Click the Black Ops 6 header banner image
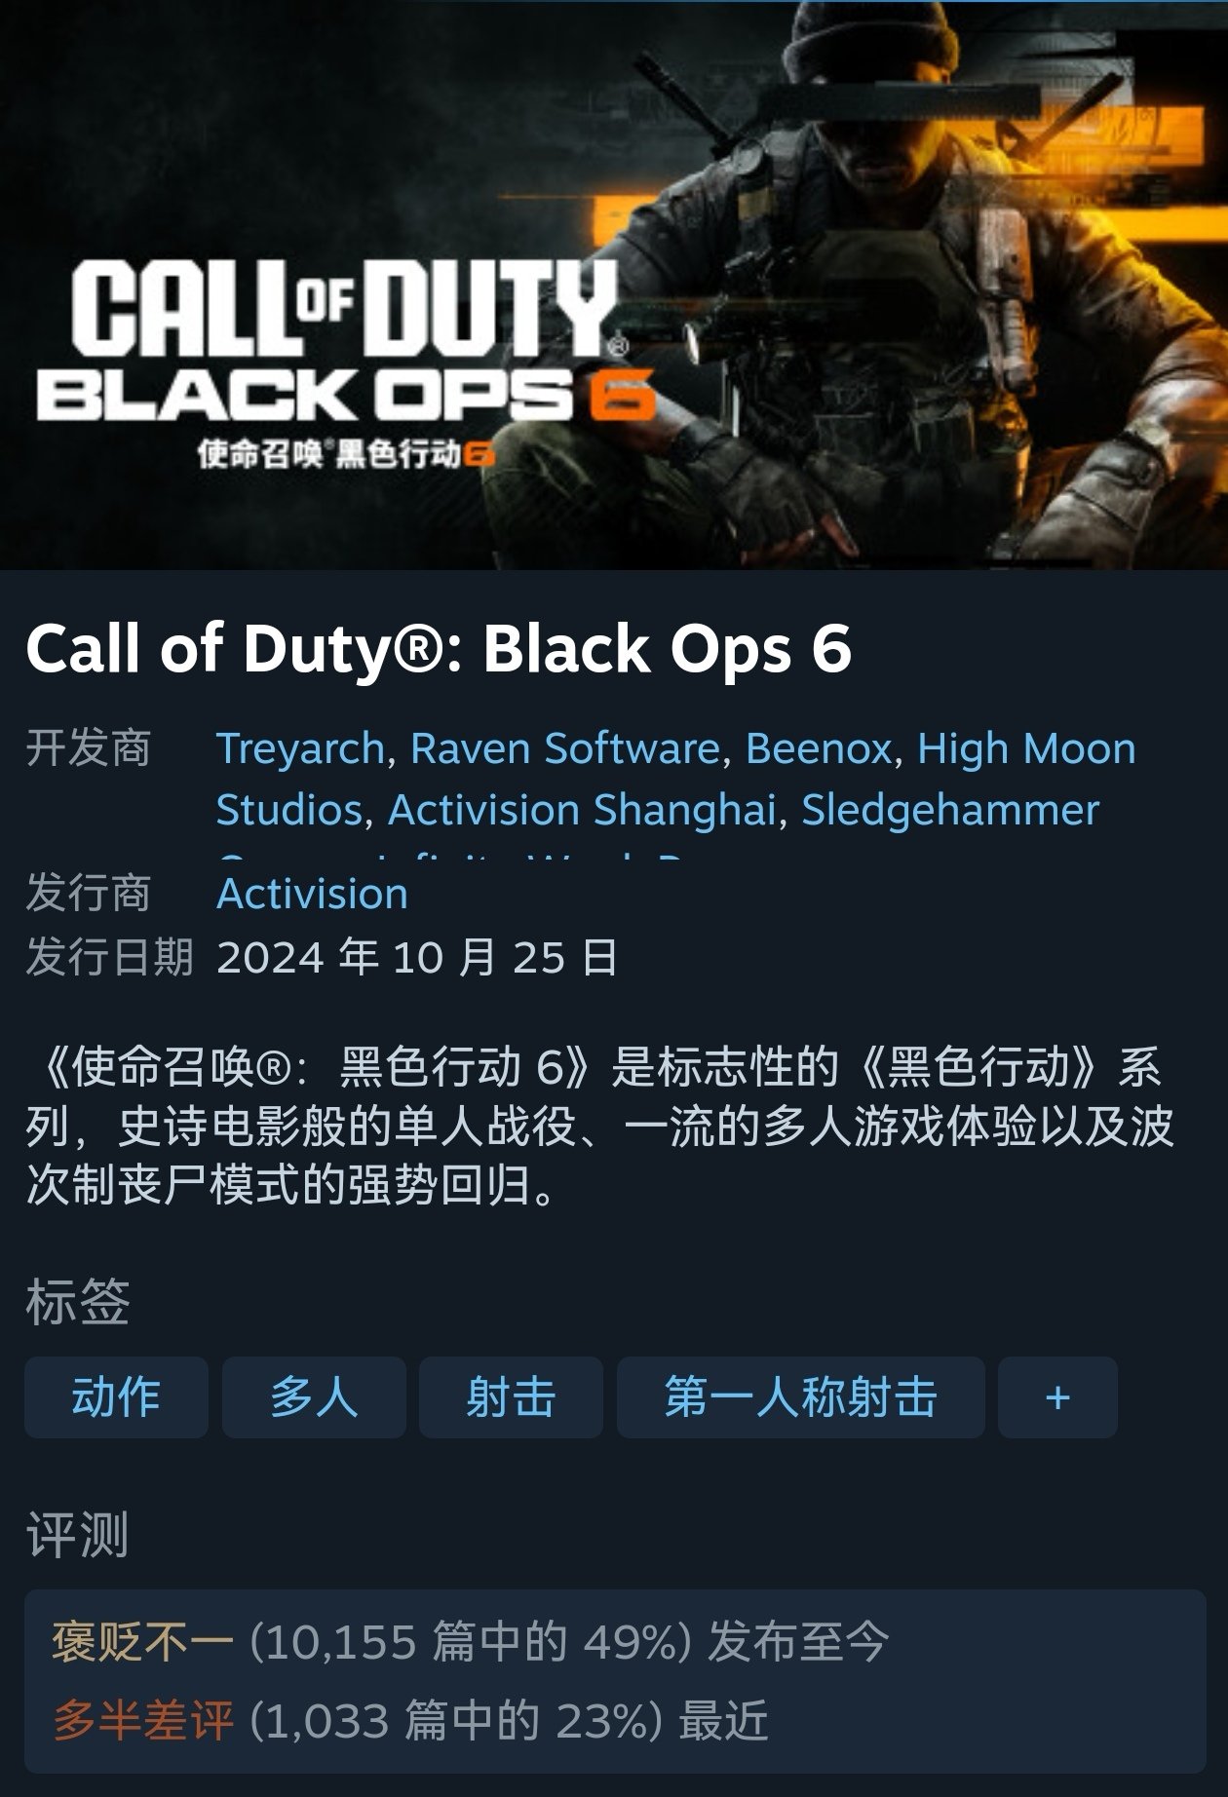Screen dimensions: 1228x1797 click(614, 285)
